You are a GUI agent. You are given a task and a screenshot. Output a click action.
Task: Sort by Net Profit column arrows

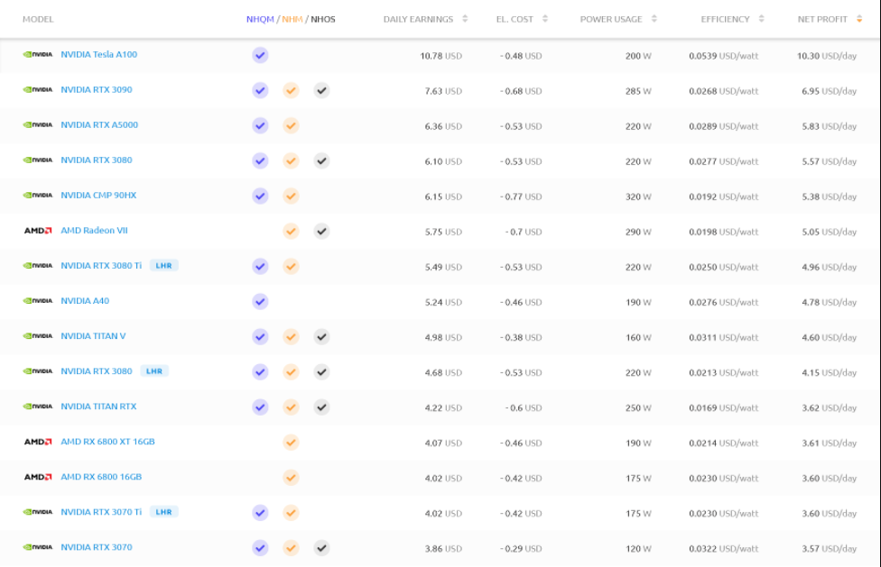click(x=859, y=19)
